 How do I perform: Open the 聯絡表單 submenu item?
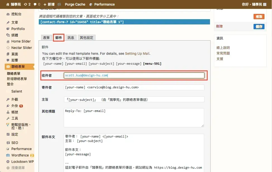[13, 73]
